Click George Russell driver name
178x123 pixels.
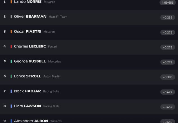pos(30,61)
